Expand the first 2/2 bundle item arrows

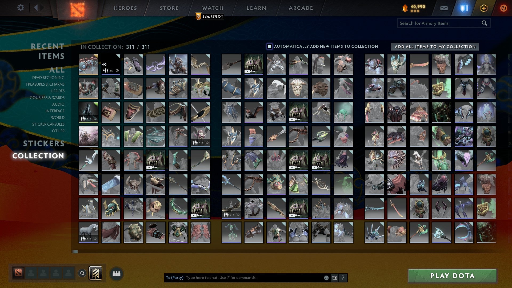(x=117, y=71)
